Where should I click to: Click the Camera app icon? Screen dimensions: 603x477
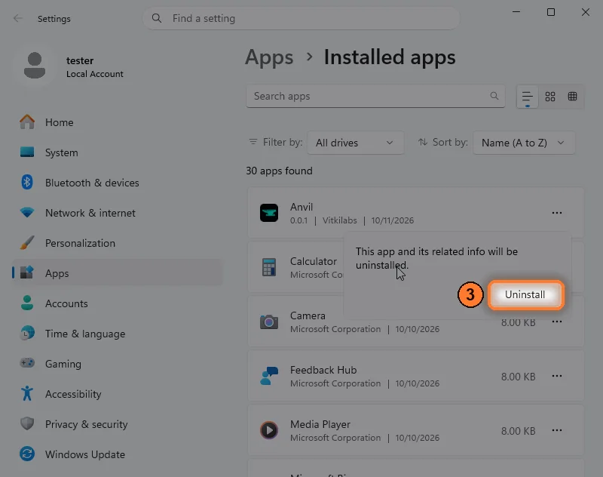coord(269,322)
